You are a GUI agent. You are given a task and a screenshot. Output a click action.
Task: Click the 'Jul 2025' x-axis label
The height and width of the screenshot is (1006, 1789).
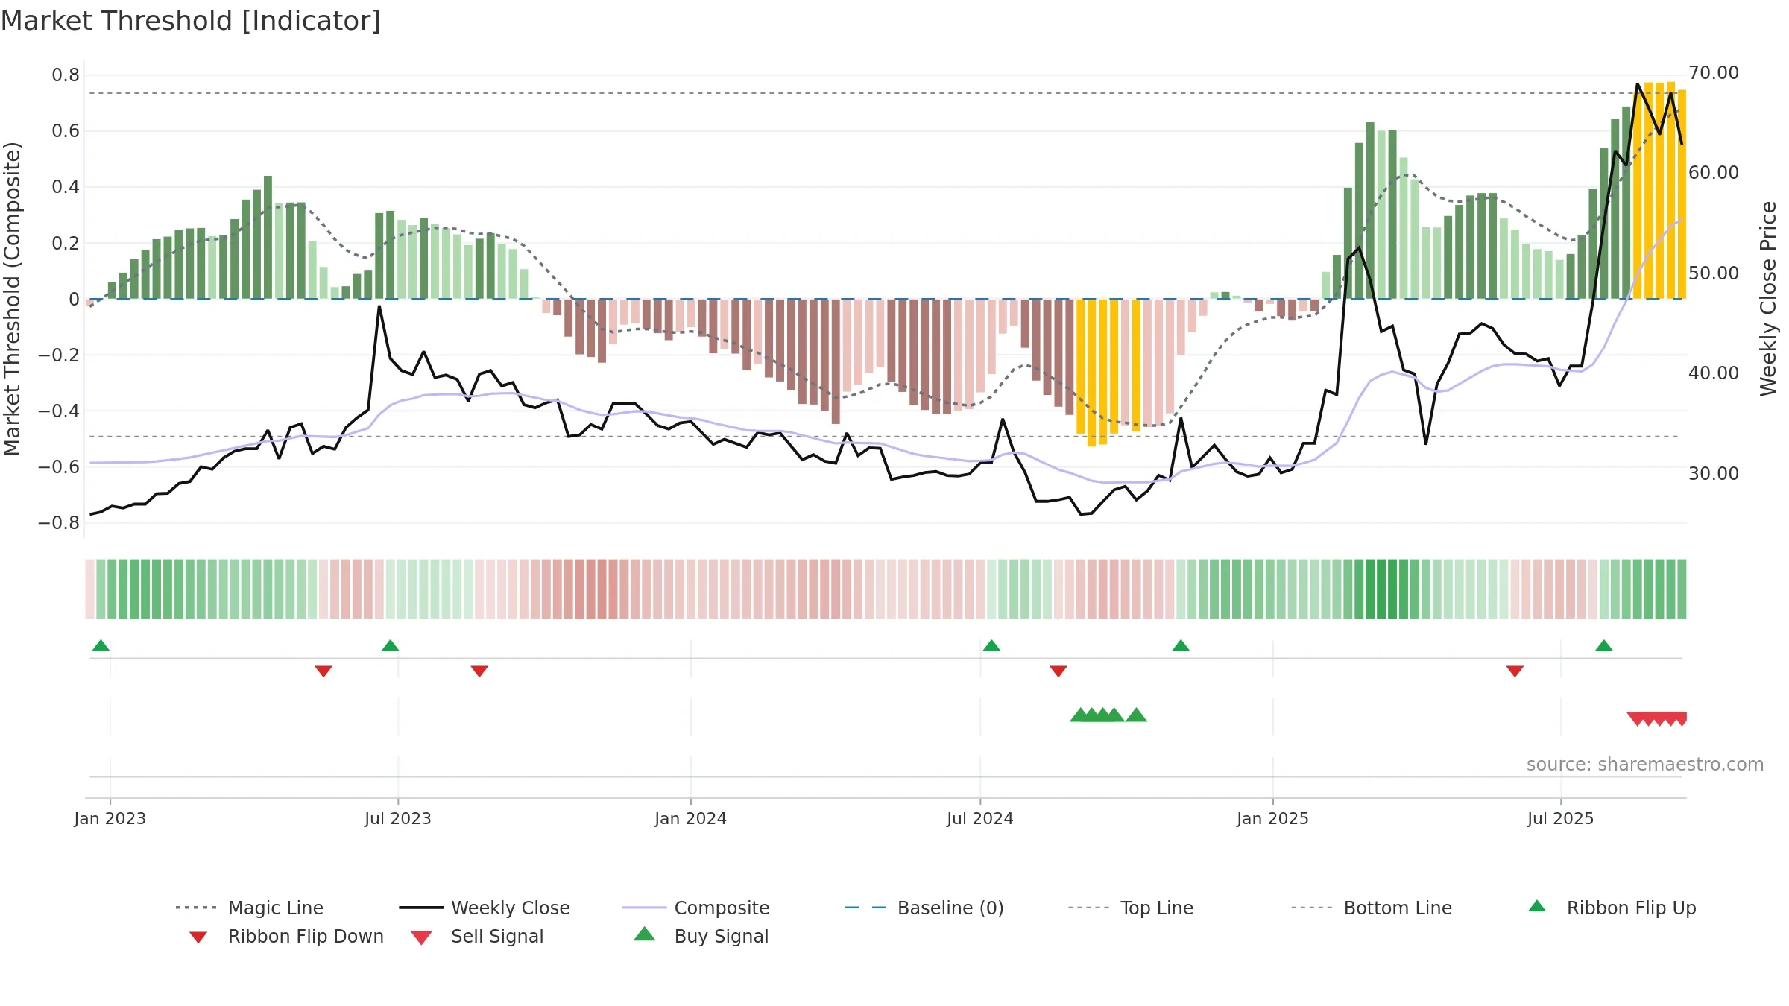(1561, 818)
